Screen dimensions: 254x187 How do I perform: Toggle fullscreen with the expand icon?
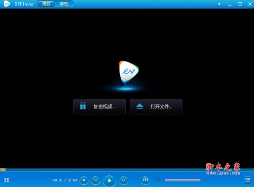tap(7, 180)
